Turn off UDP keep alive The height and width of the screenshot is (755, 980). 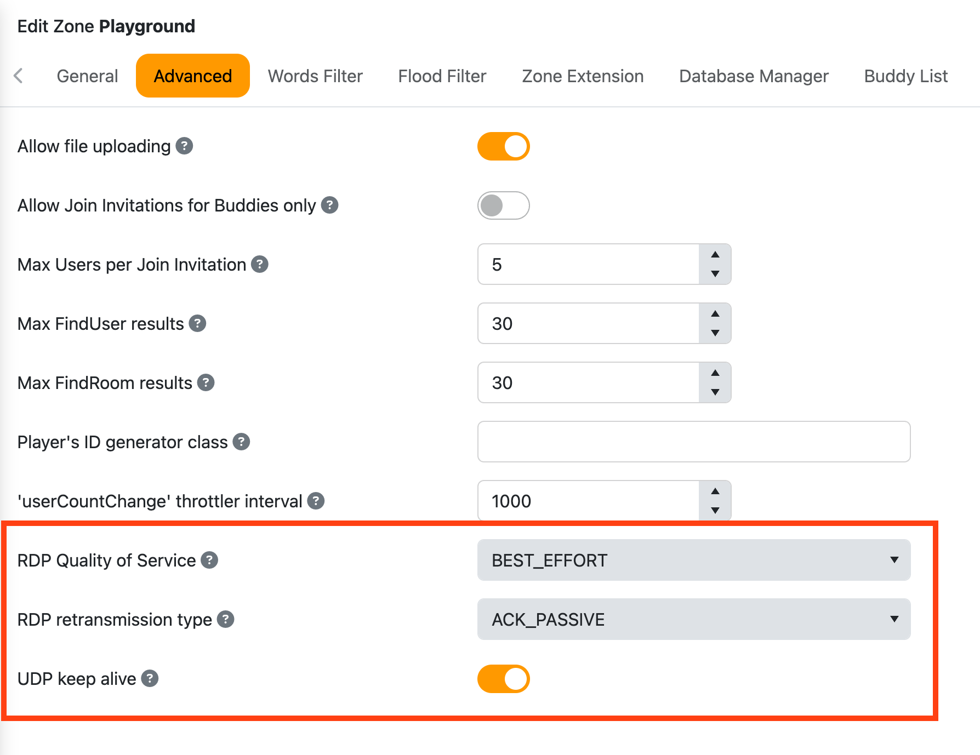click(503, 678)
